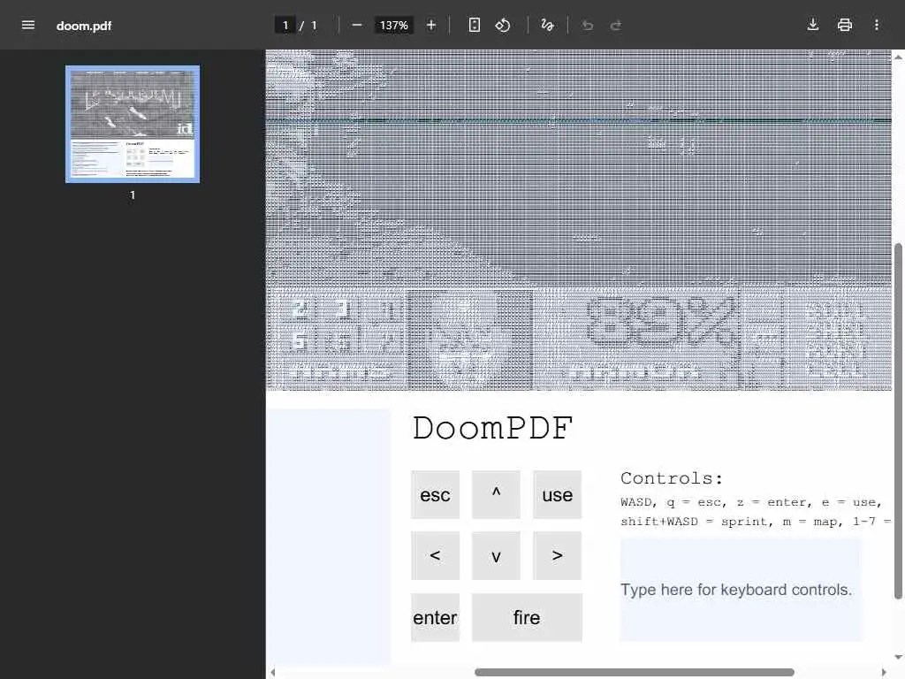Click the undo arrow icon
This screenshot has width=905, height=679.
click(588, 25)
